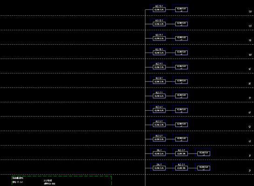Select the box below the 2AL-1 label
Screen dimensions: 254x186
159,168
